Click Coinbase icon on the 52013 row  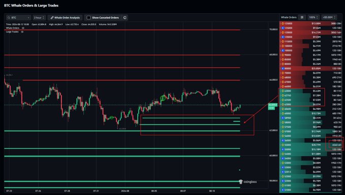tap(283, 172)
